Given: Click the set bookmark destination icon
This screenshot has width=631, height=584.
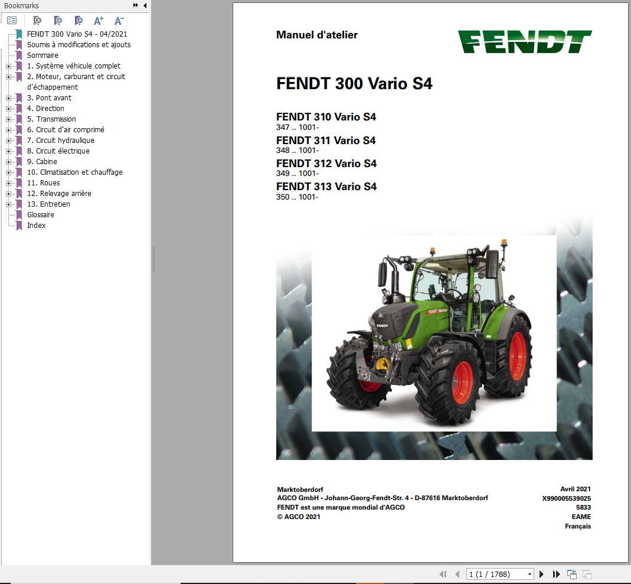Looking at the screenshot, I should [x=79, y=20].
